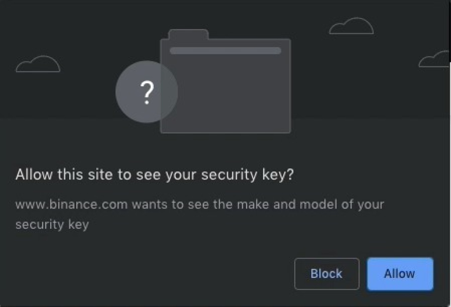Click the "Allow this site" heading text

(x=64, y=174)
